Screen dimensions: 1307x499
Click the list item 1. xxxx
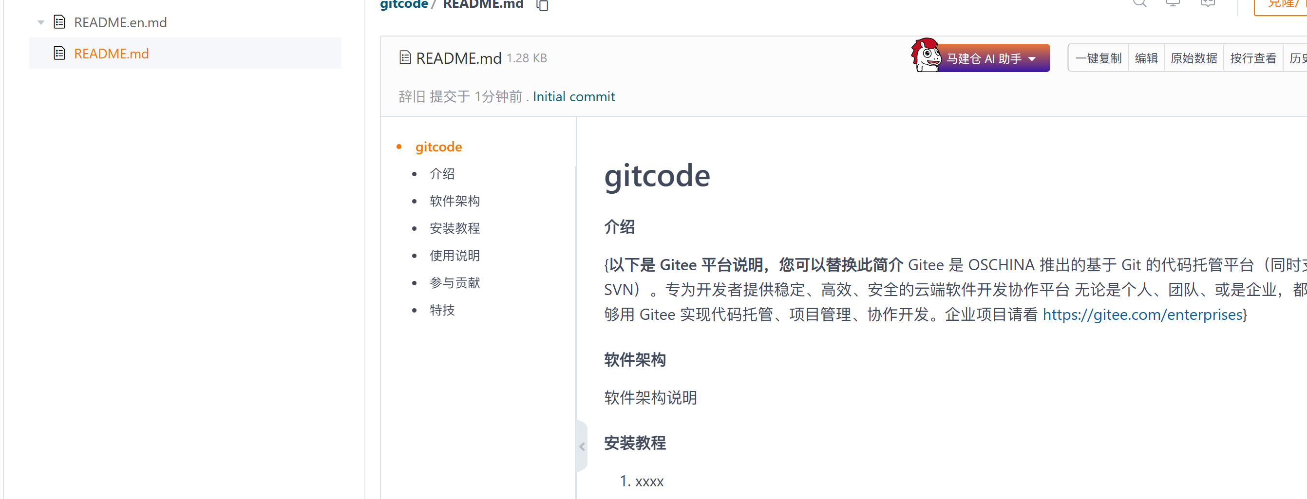click(x=642, y=481)
